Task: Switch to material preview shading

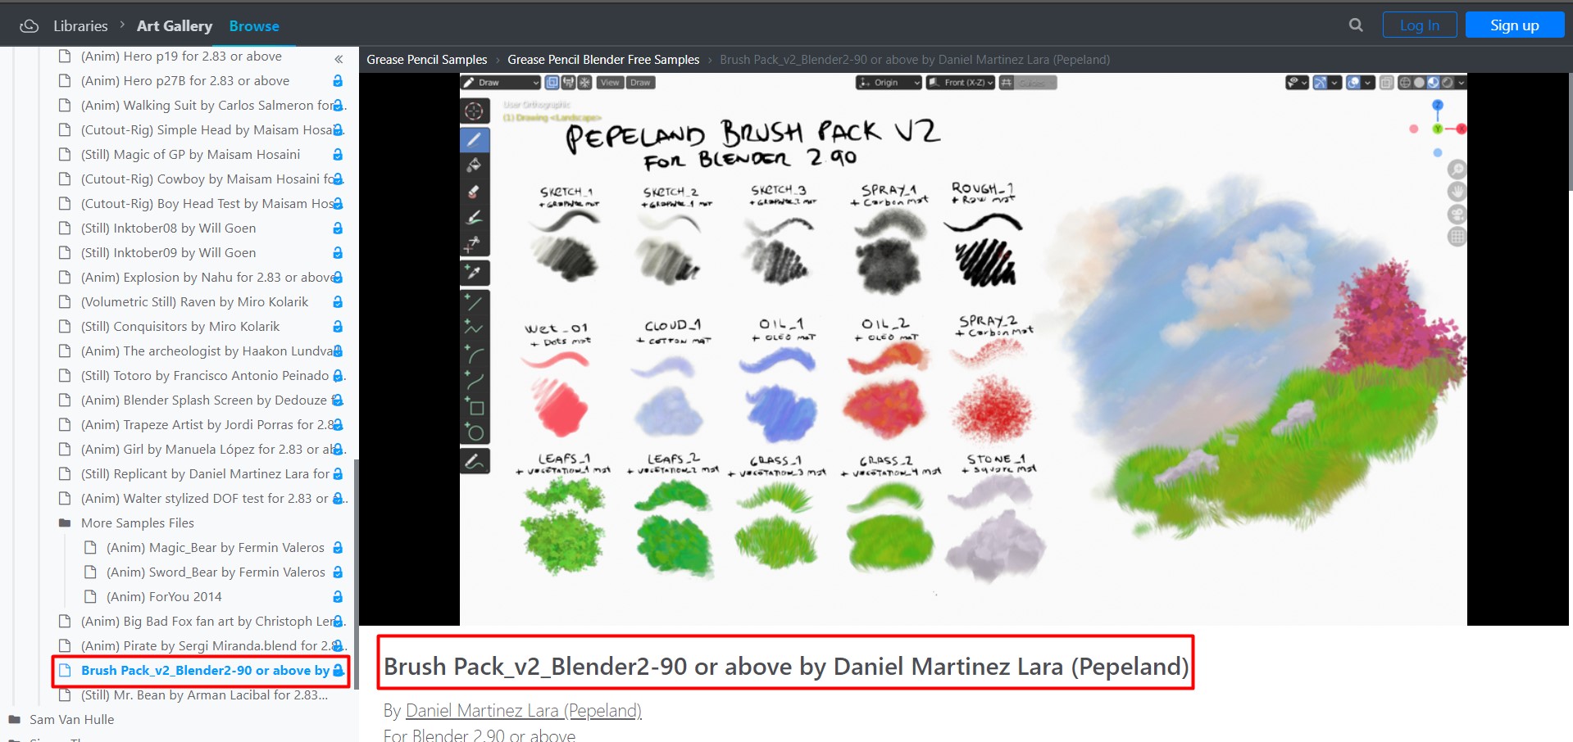Action: [x=1433, y=83]
